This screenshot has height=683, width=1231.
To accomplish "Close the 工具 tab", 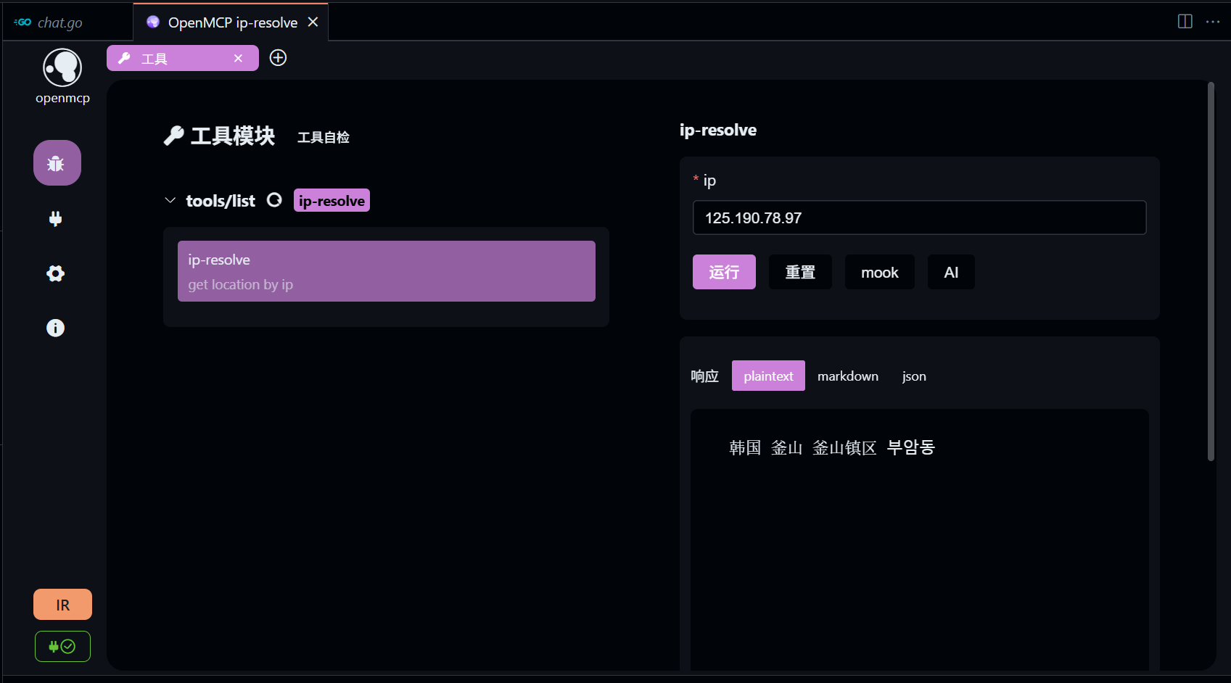I will pyautogui.click(x=238, y=58).
